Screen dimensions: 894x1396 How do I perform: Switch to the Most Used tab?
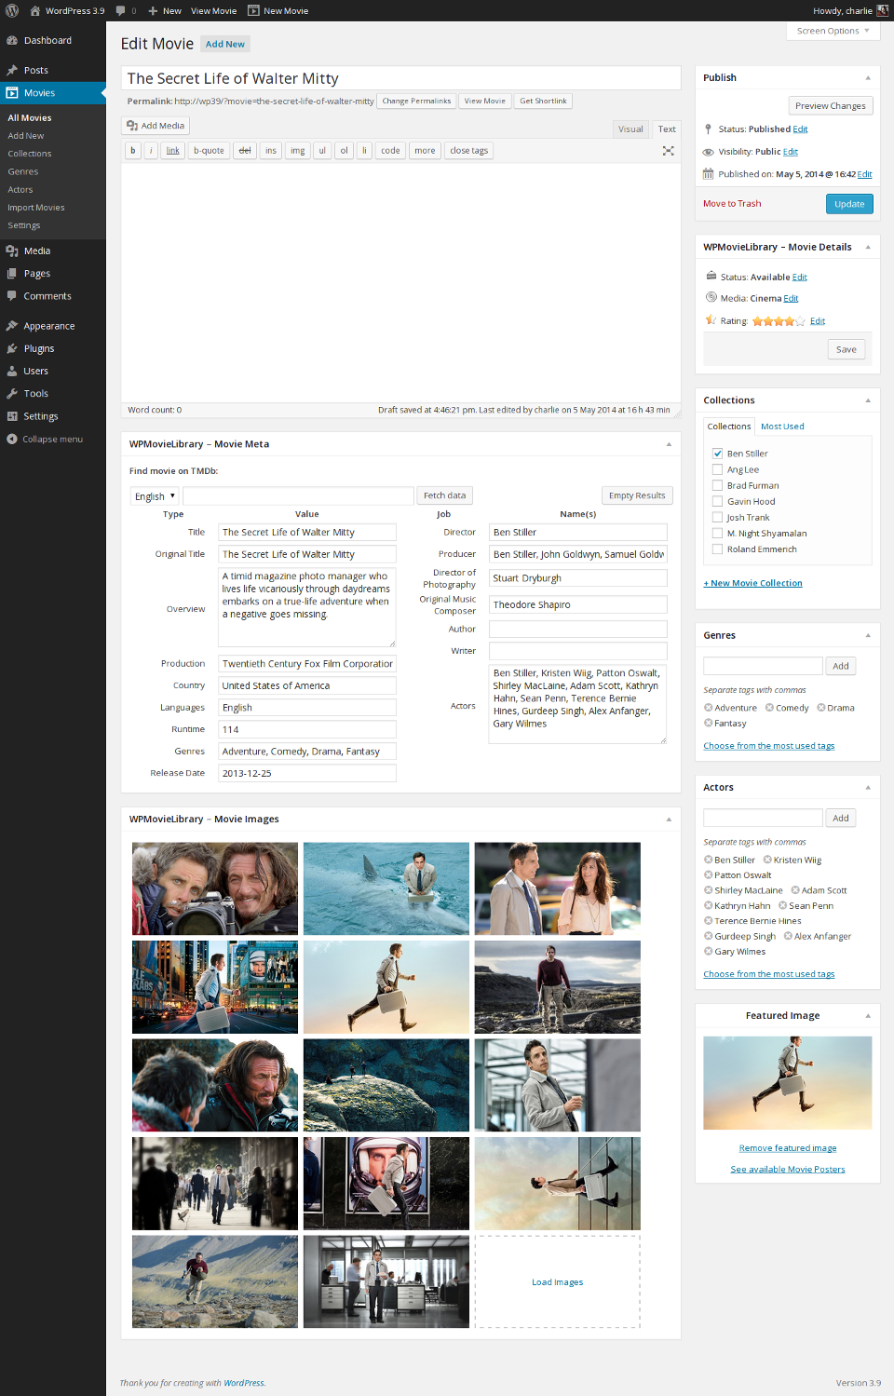[782, 427]
